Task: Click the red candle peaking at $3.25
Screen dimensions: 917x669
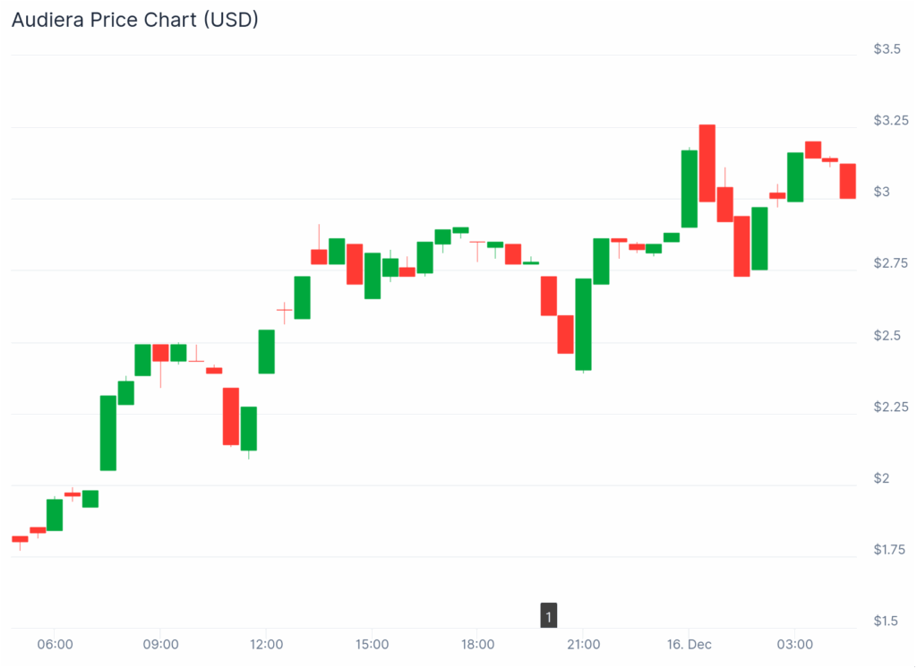Action: [707, 163]
